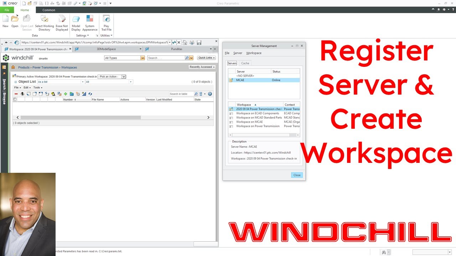
Task: Open the Cache tab in Server Management
Action: point(245,63)
